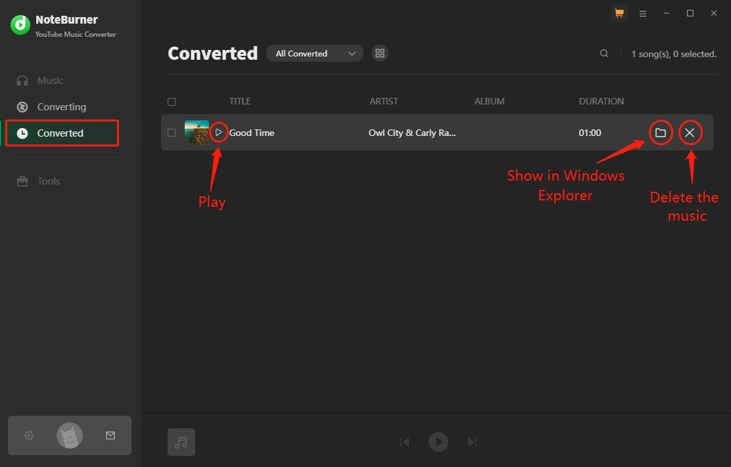Screen dimensions: 731x467
Task: Play the Good Time track
Action: coord(219,133)
